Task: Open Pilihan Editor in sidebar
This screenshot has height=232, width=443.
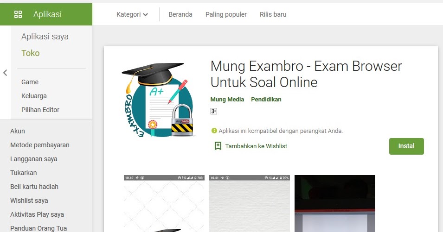Action: coord(40,110)
